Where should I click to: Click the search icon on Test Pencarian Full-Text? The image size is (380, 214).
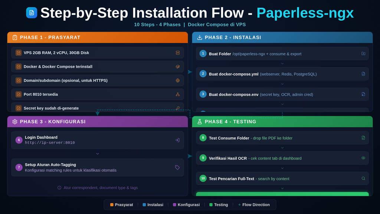click(363, 178)
